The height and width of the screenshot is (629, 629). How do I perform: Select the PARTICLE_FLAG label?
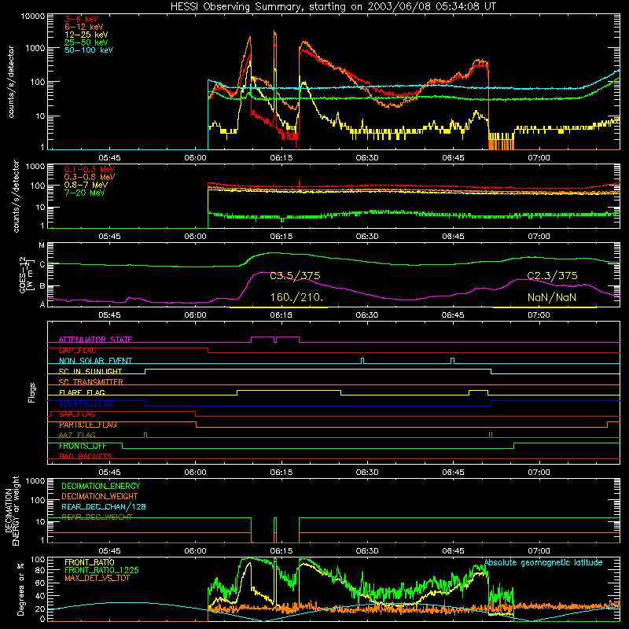point(88,425)
